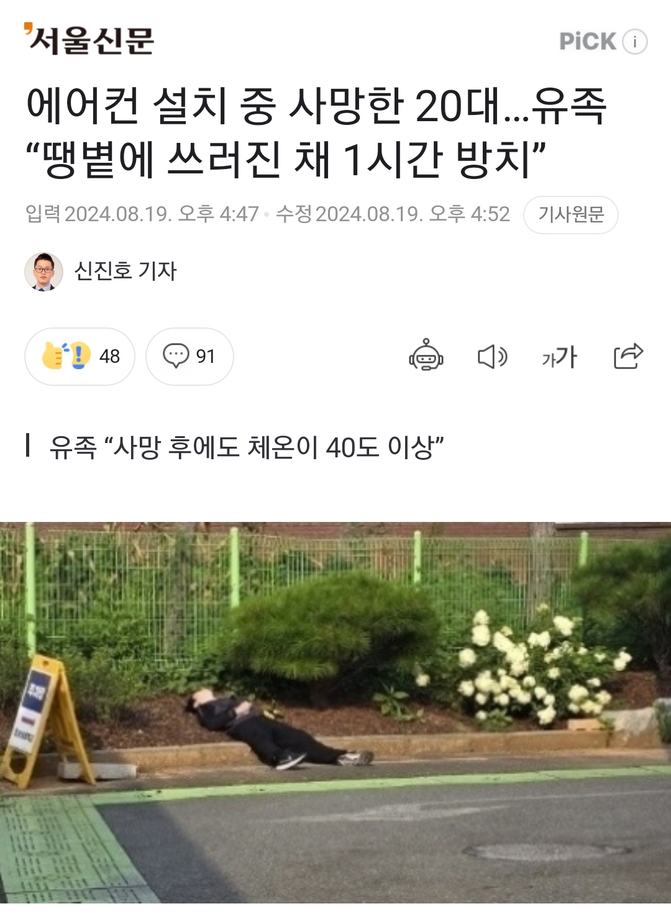Start article read-aloud with the speaker icon

[493, 357]
